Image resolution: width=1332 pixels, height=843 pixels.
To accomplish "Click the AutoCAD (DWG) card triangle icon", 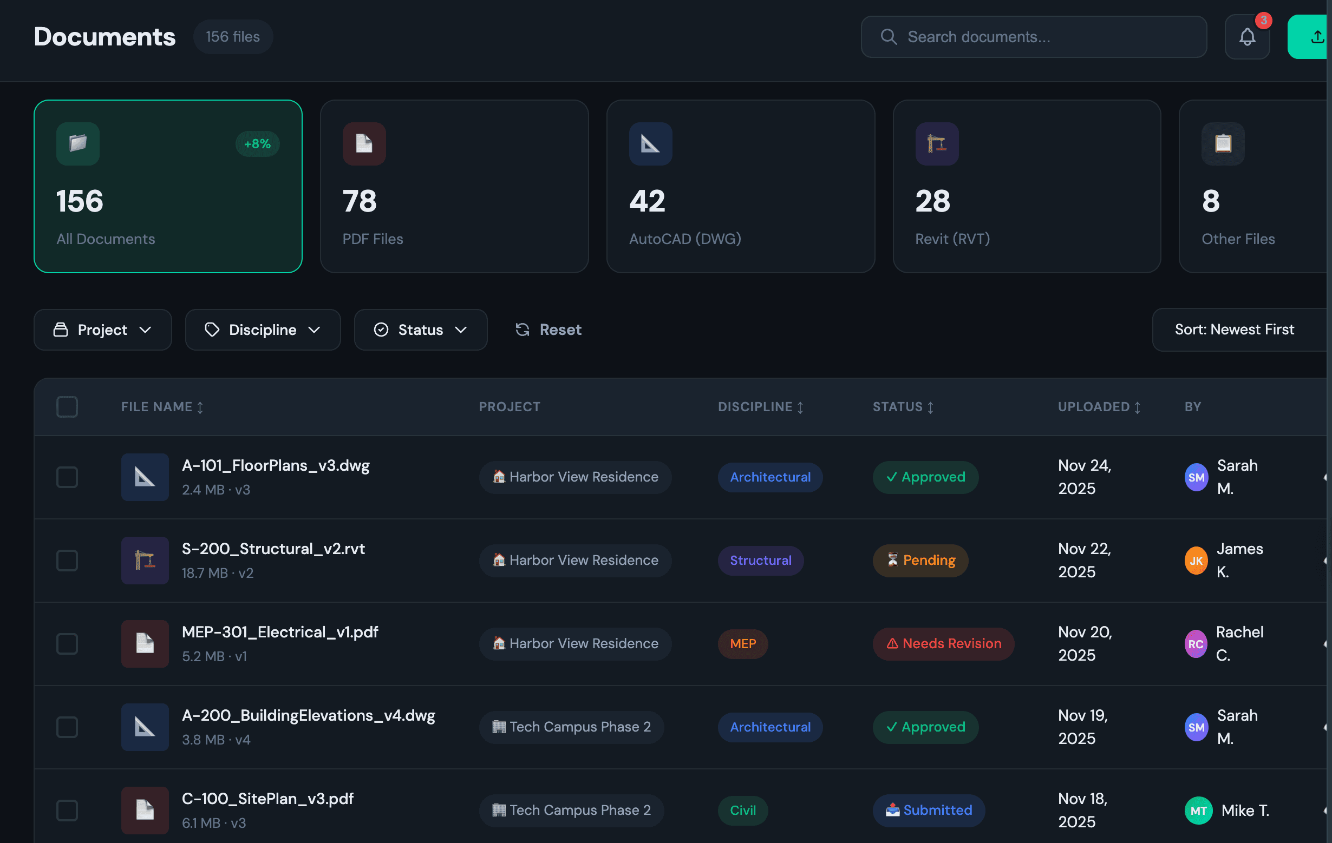I will coord(650,144).
